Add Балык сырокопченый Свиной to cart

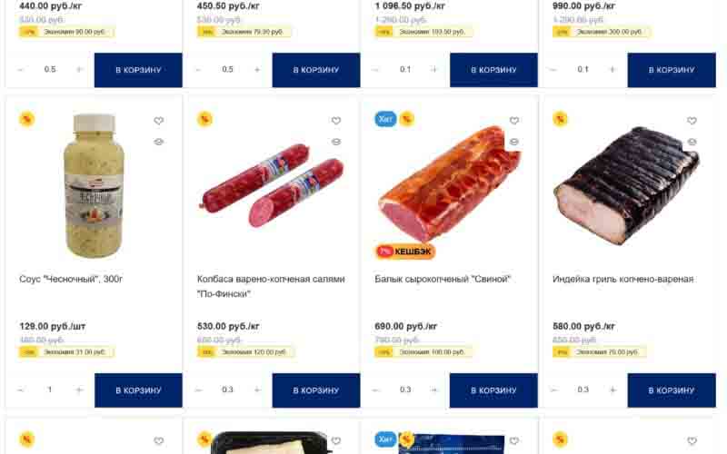[493, 390]
